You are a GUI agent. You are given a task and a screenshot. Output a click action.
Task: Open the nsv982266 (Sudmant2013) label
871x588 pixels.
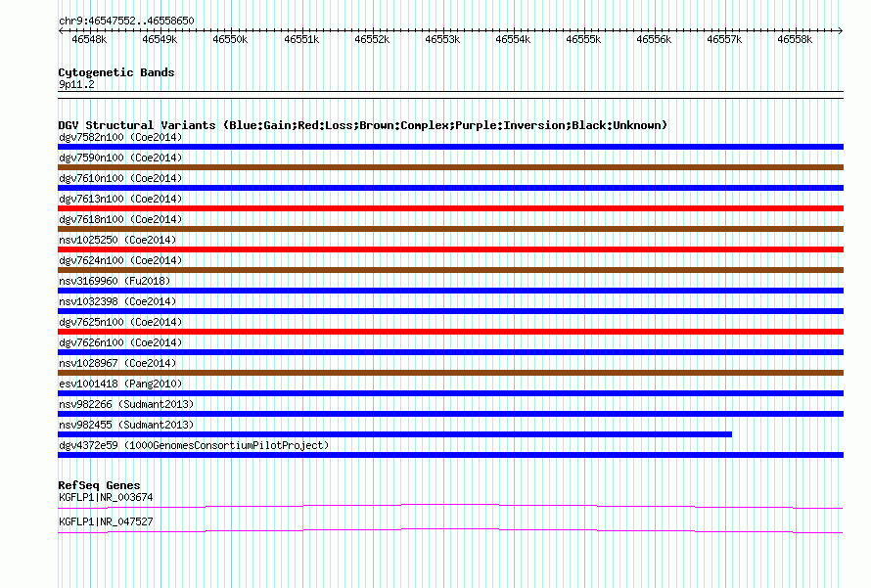coord(126,404)
